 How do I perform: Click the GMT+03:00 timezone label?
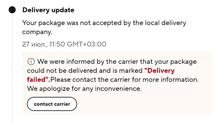pyautogui.click(x=87, y=44)
